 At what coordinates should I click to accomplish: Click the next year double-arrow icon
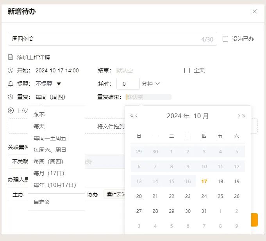[244, 115]
